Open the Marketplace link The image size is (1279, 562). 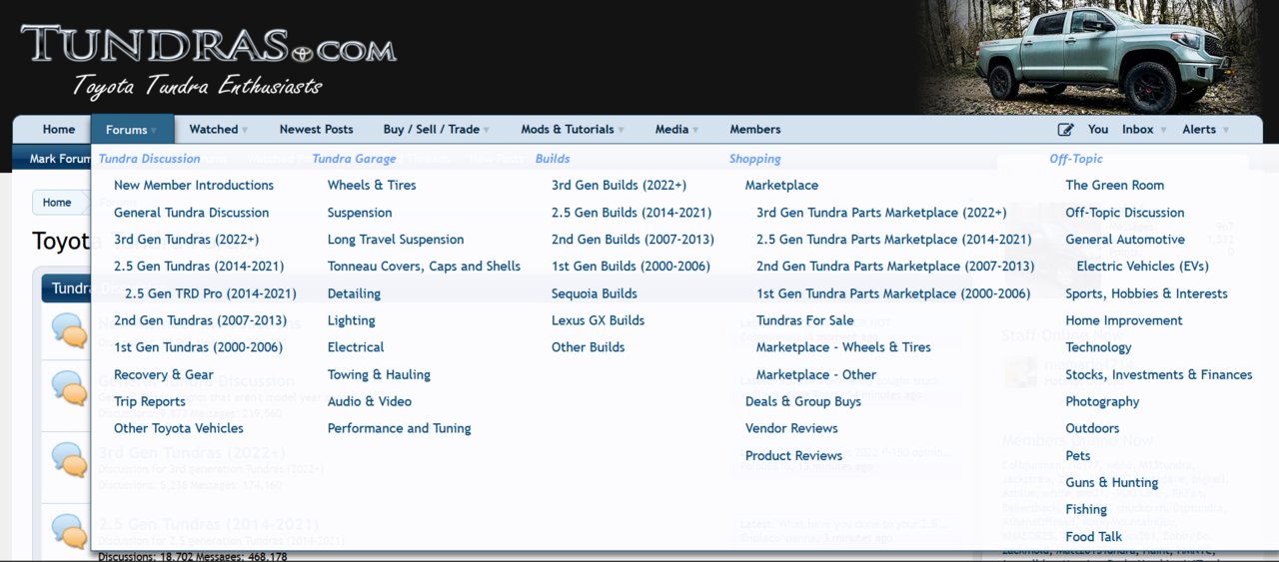coord(781,186)
